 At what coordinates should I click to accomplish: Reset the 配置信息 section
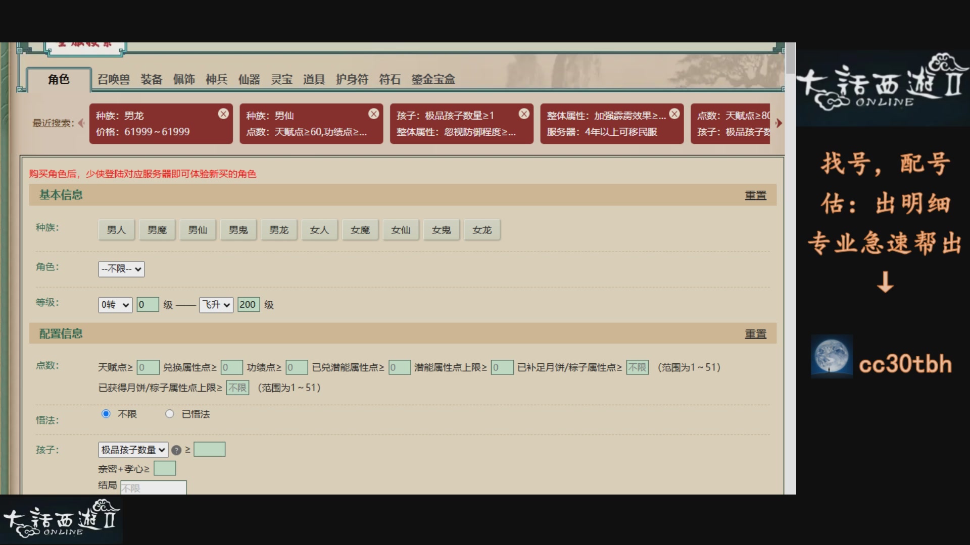pyautogui.click(x=755, y=334)
